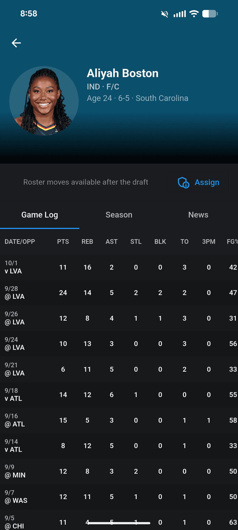Sort stats by the 3PM column
Image resolution: width=238 pixels, height=530 pixels.
(x=209, y=242)
